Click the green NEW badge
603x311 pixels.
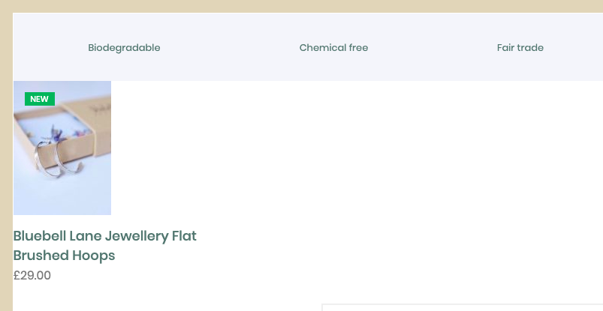[x=40, y=99]
